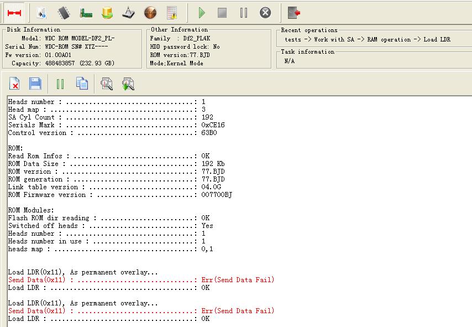Select the Serials Mark 0xCE16 log line
The image size is (472, 327).
click(x=116, y=125)
